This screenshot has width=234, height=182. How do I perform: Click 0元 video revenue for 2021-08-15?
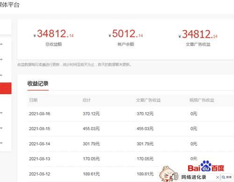coord(194,129)
